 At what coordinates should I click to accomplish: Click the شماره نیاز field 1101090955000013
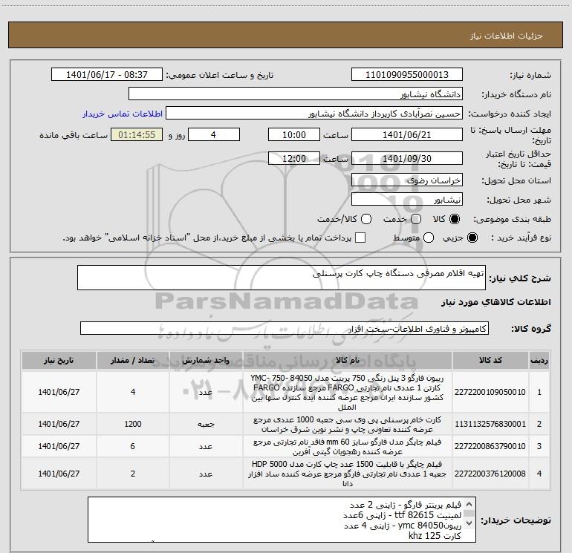(x=407, y=74)
